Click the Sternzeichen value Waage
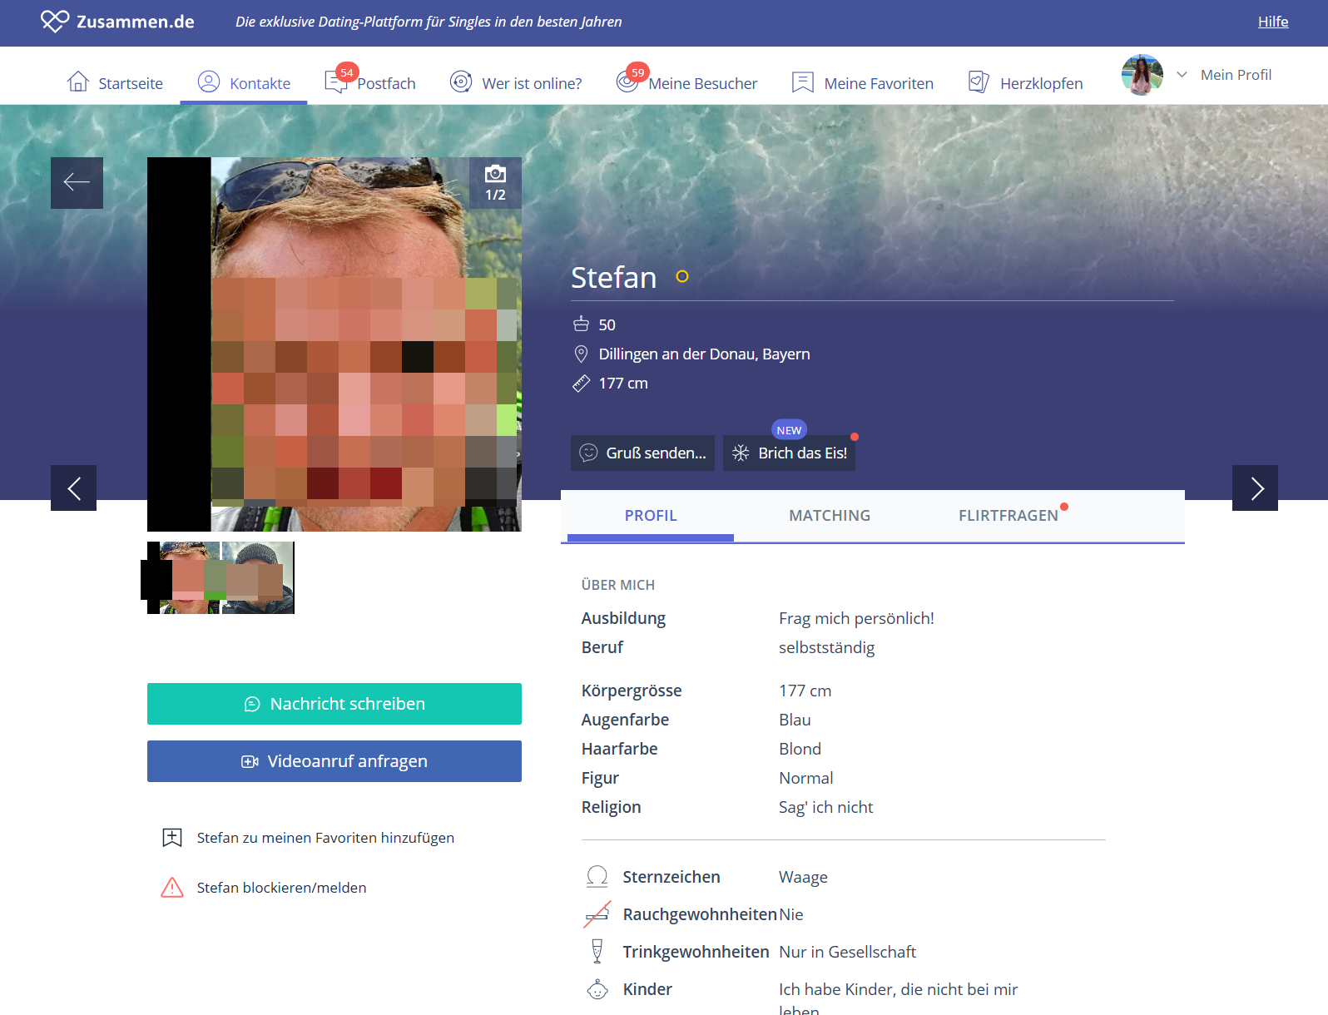The height and width of the screenshot is (1015, 1328). click(x=803, y=877)
